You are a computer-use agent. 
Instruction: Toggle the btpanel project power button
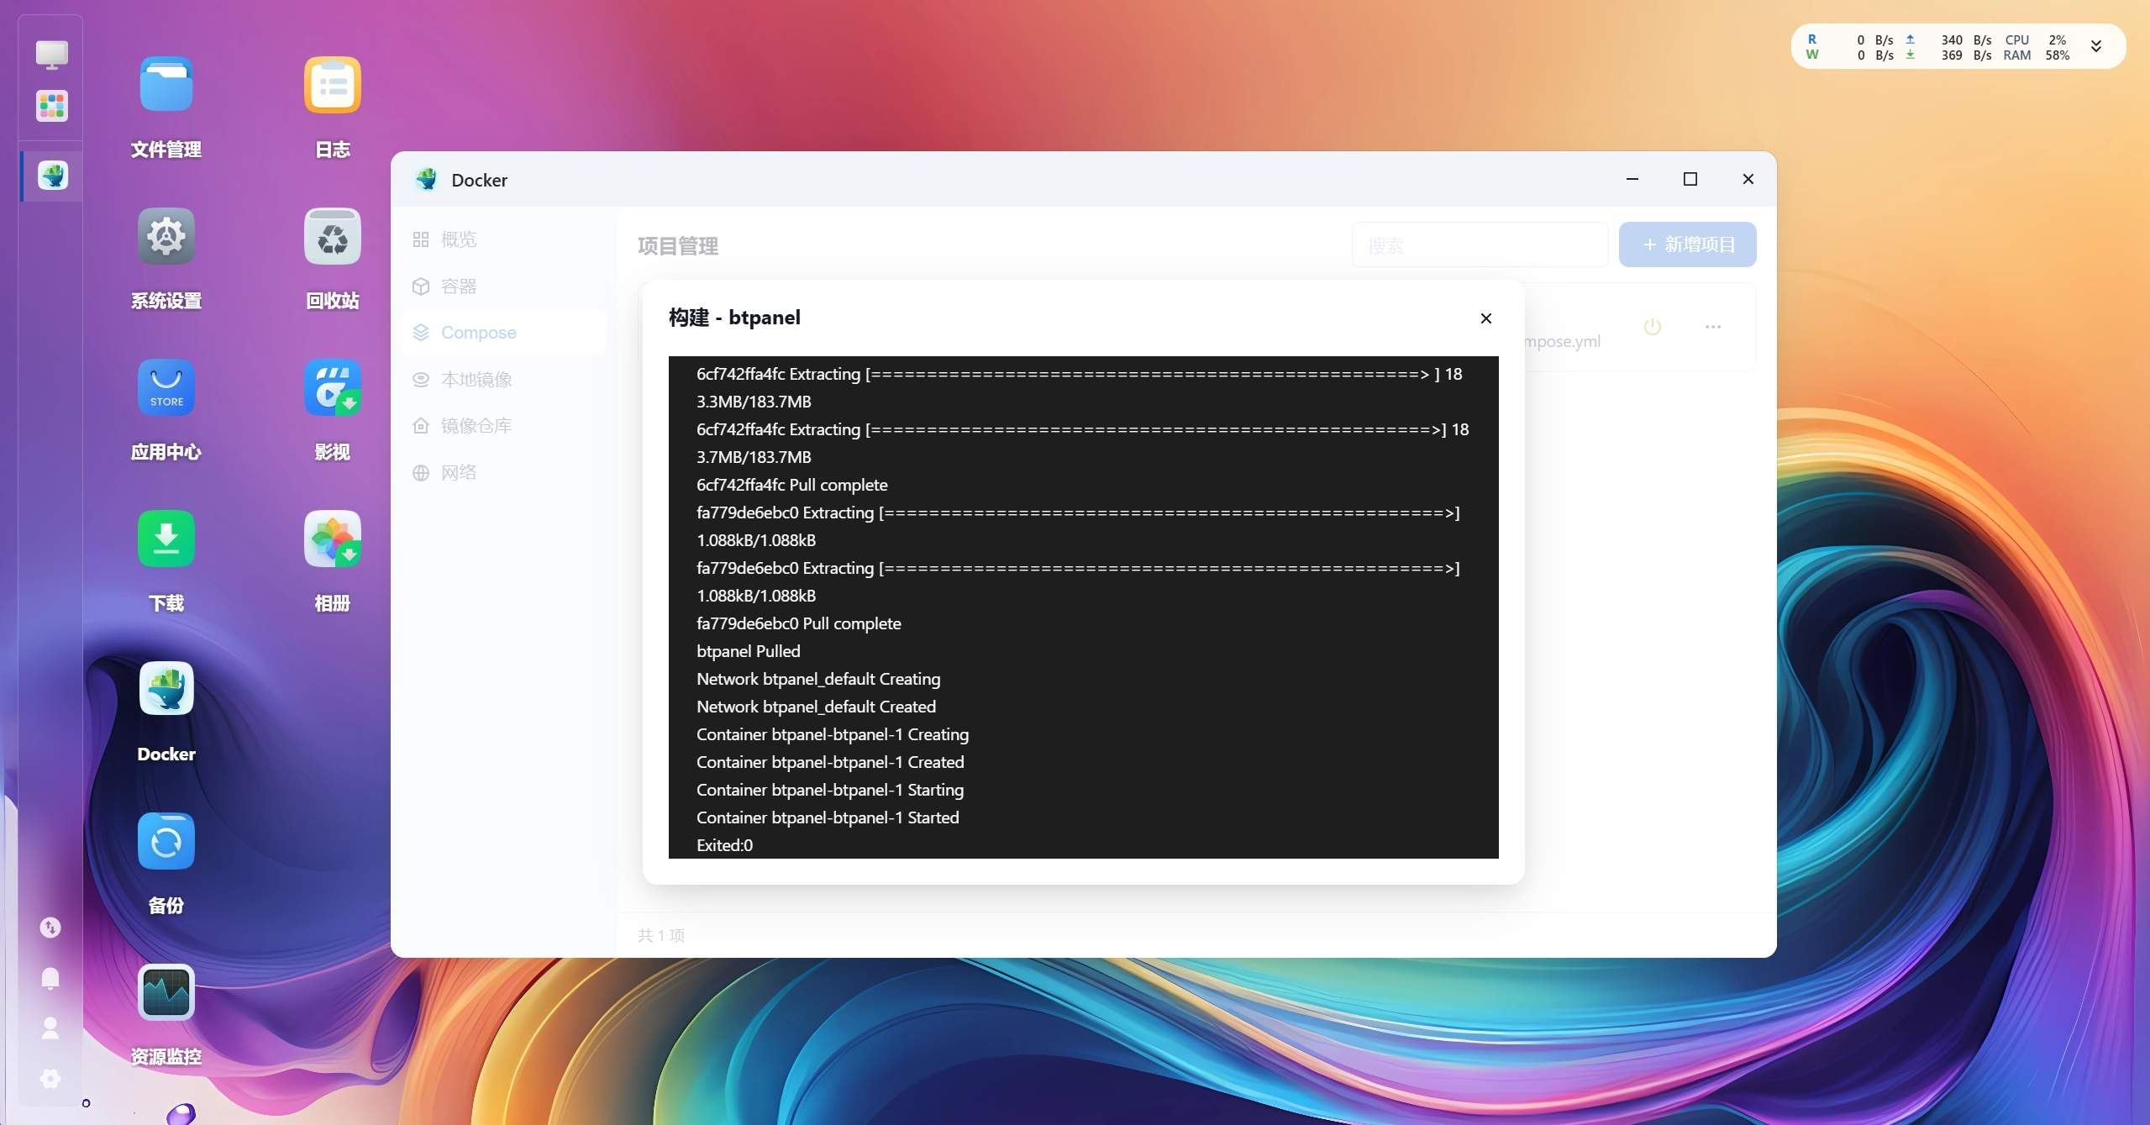pos(1652,326)
